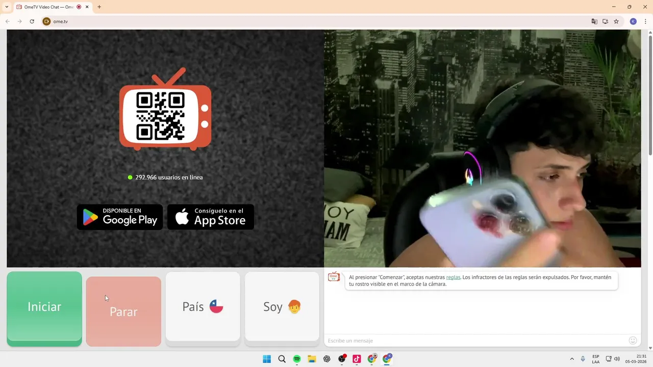Viewport: 653px width, 367px height.
Task: Click the Google Play download badge
Action: 120,217
